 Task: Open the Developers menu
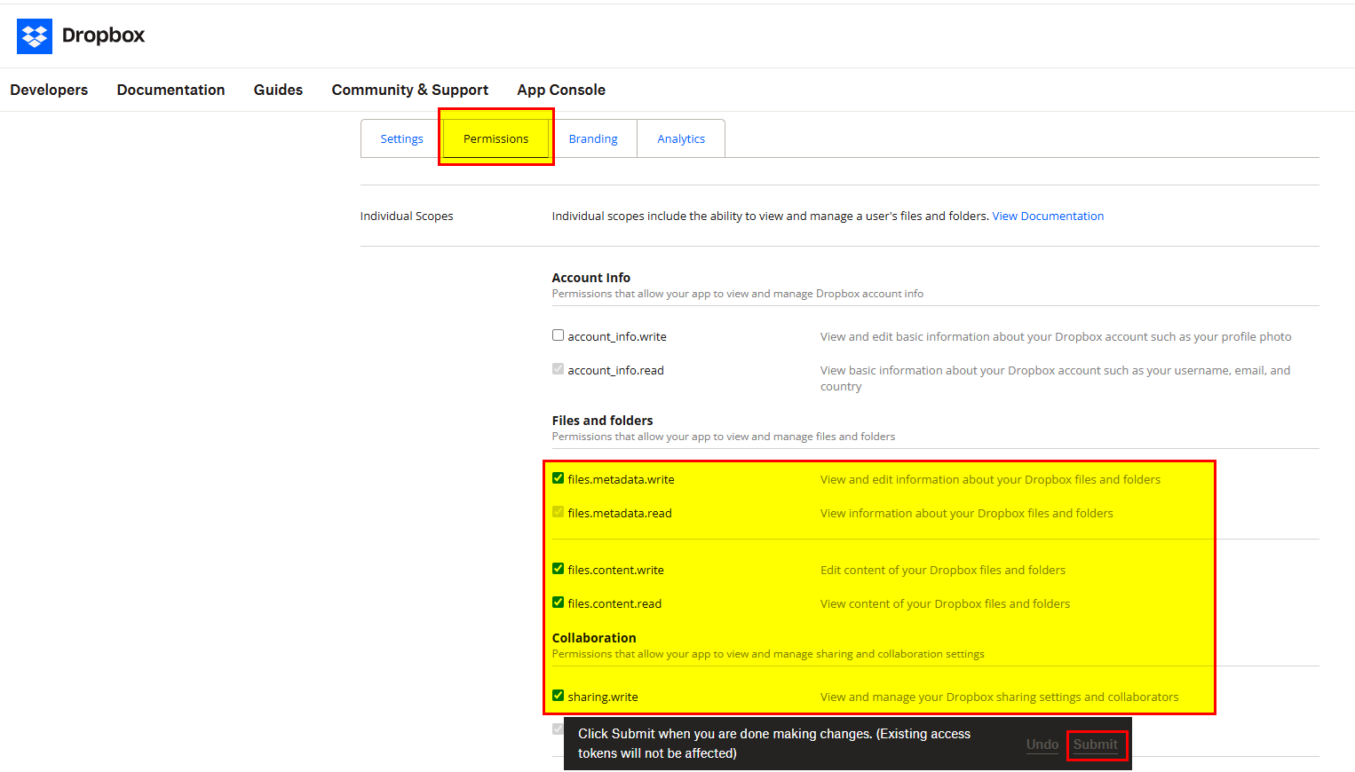49,90
